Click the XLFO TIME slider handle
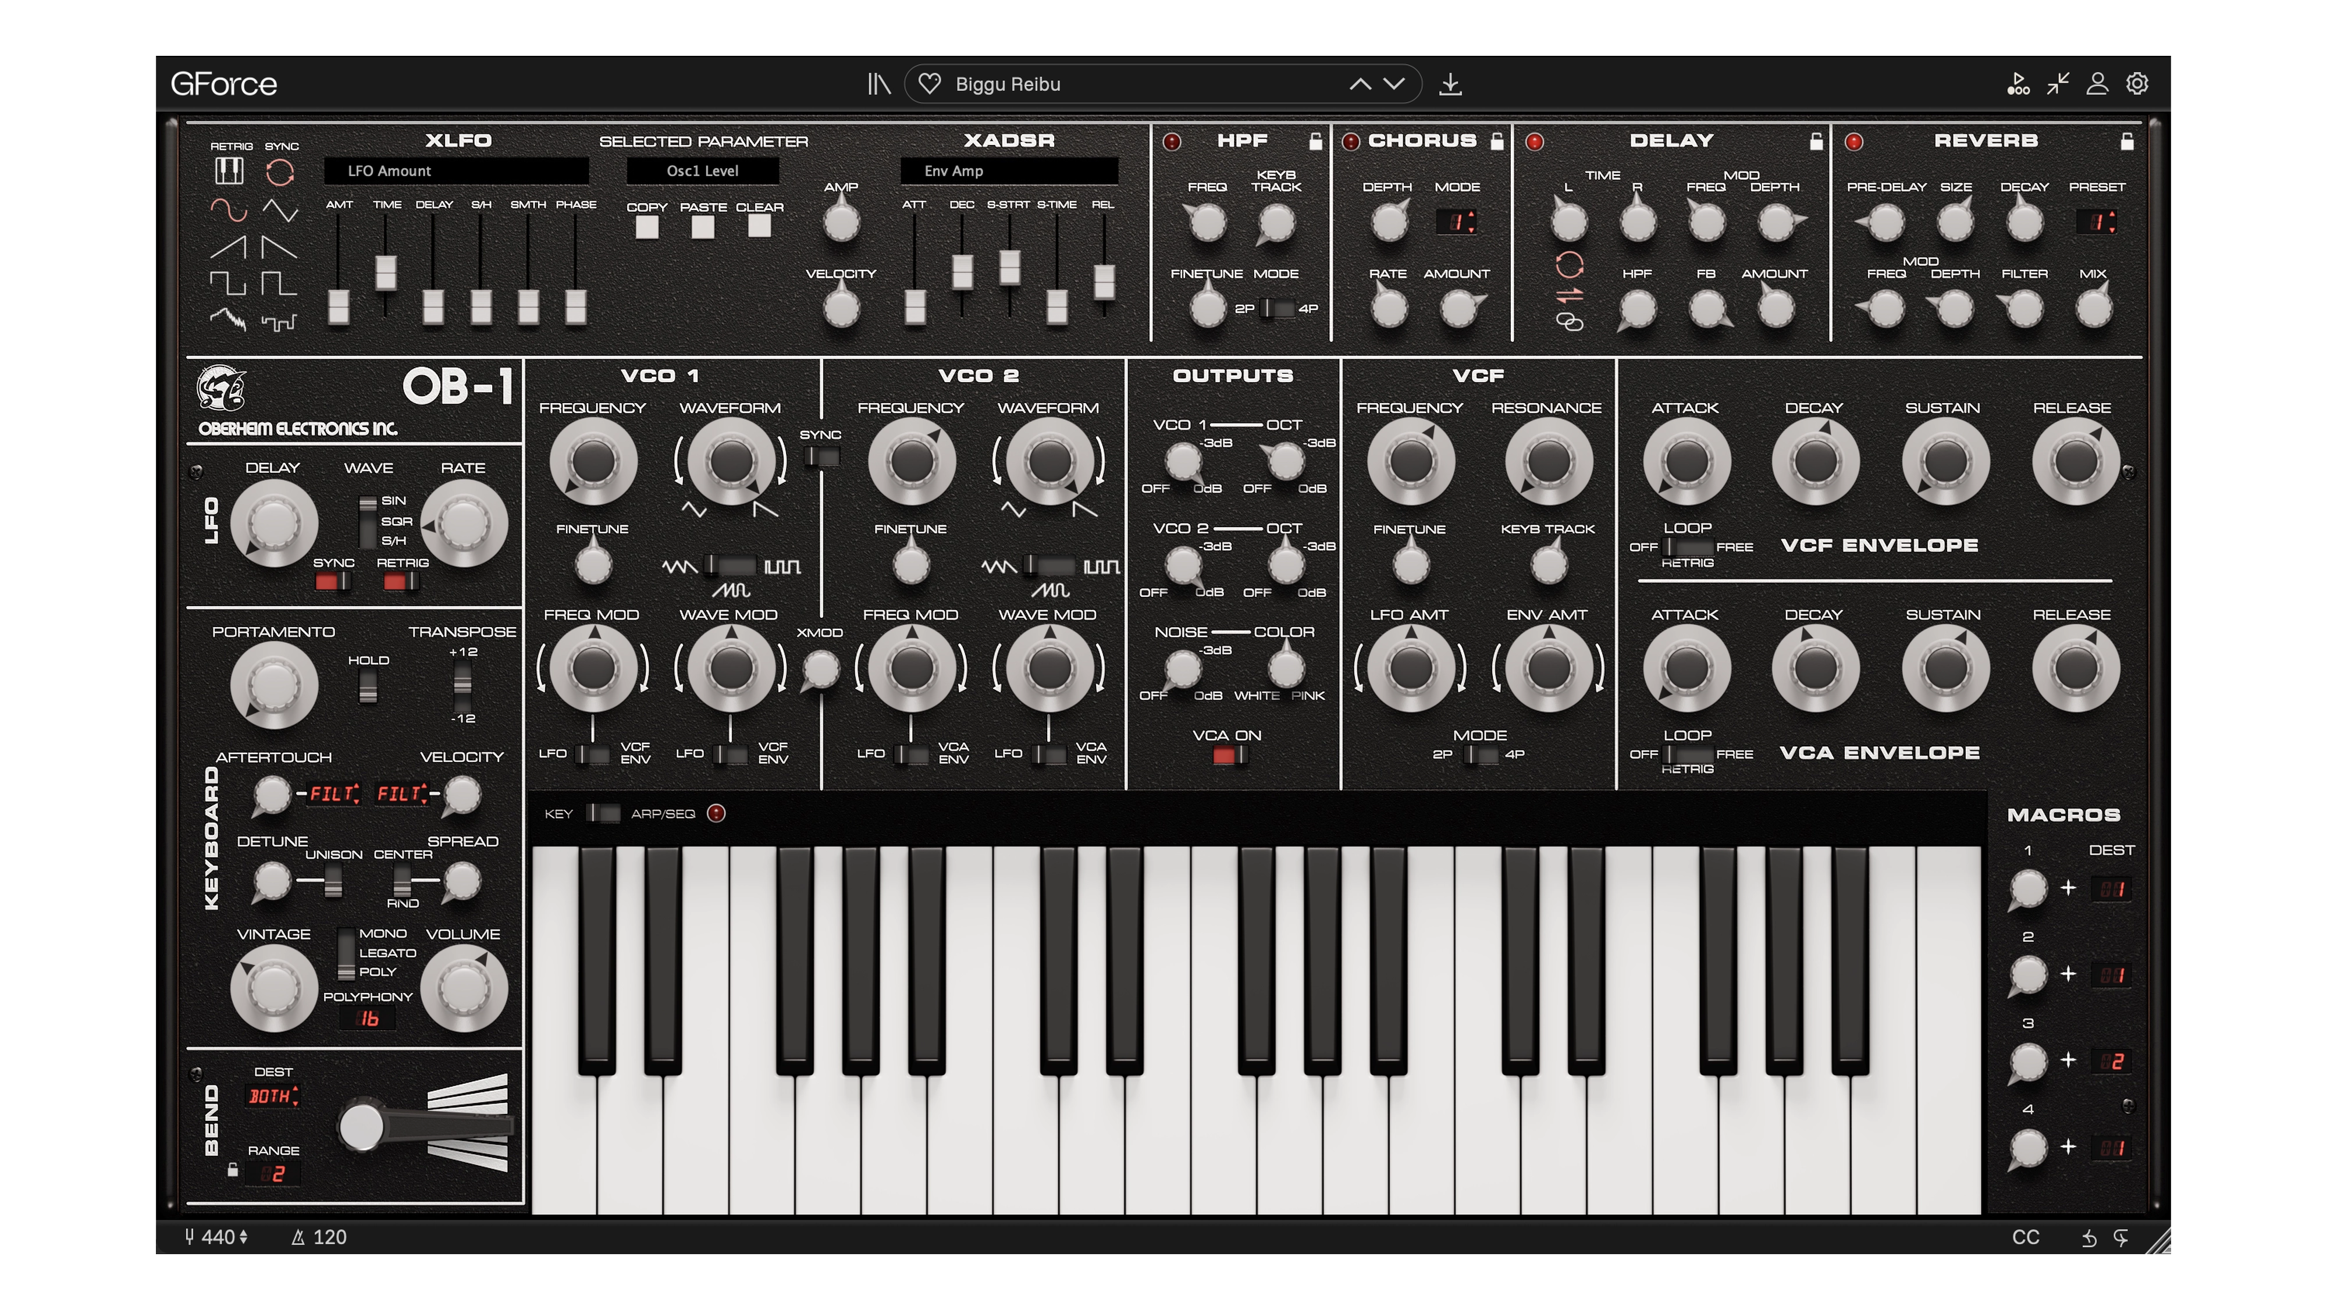The width and height of the screenshot is (2327, 1310). pyautogui.click(x=386, y=273)
